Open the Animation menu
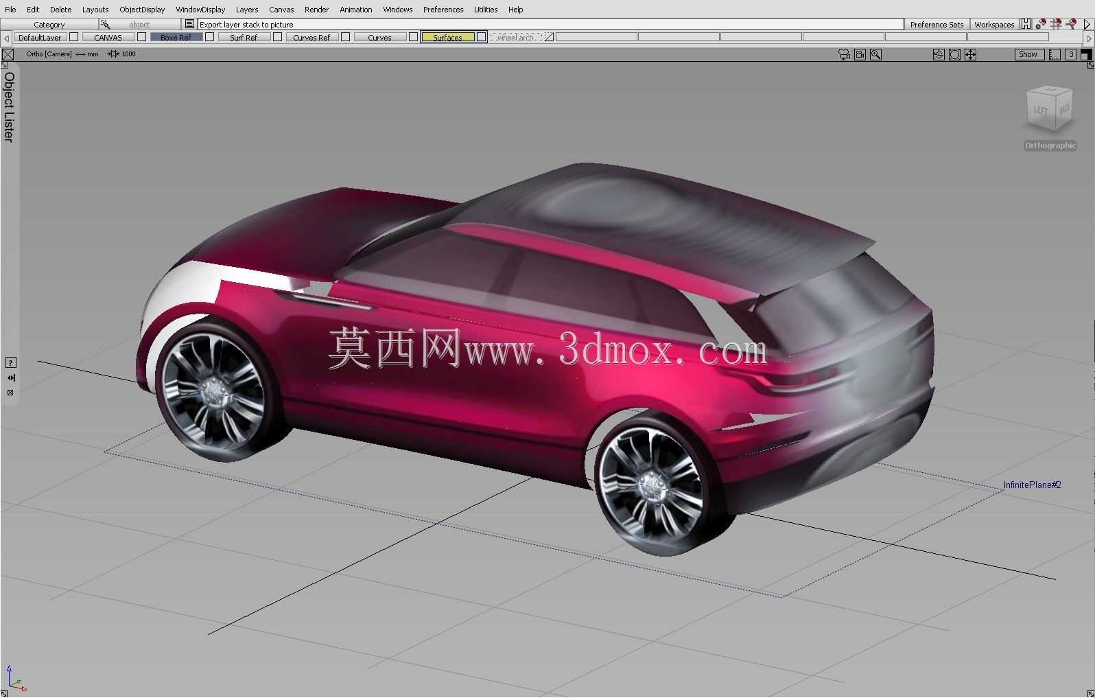This screenshot has height=698, width=1095. 355,10
